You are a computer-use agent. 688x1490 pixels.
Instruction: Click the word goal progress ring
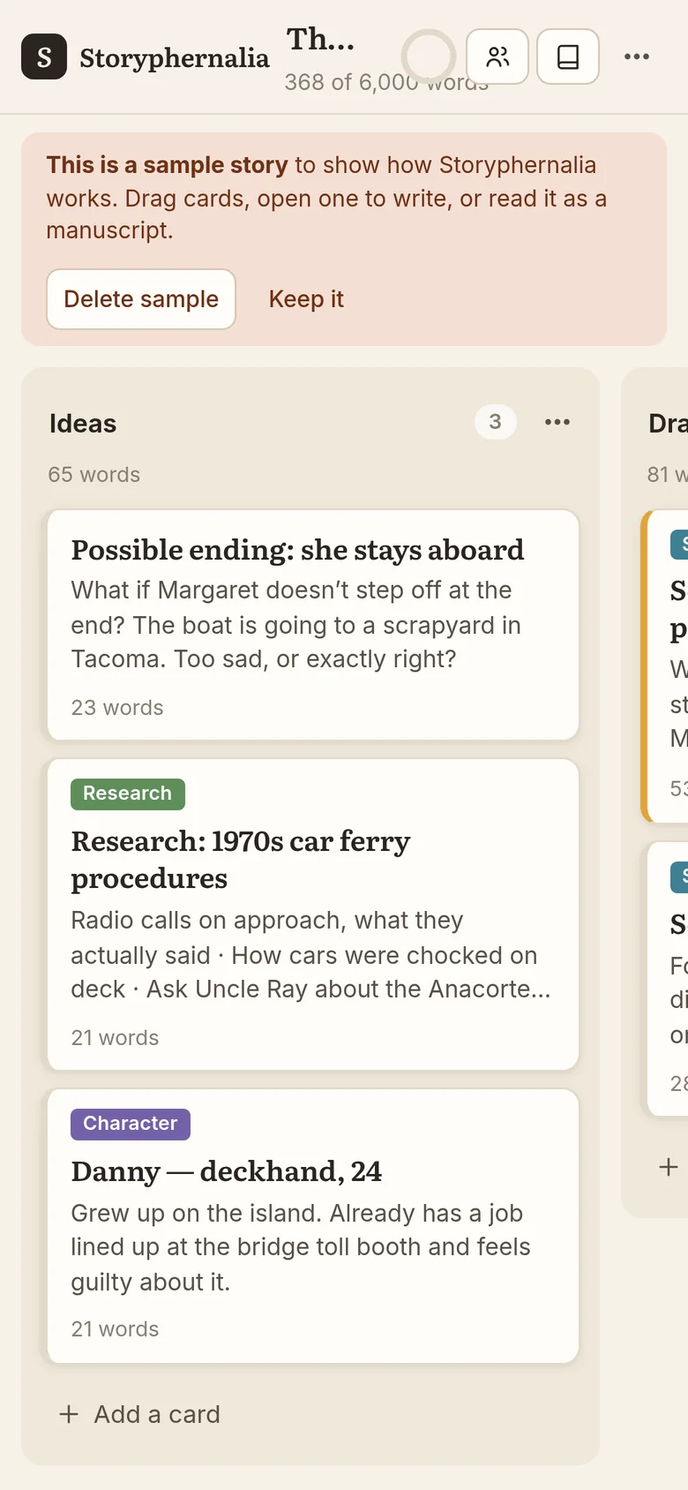pos(429,56)
